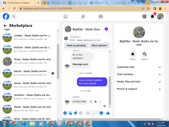Viewport: 169px width, 127px height.
Task: Open the Friends icon in top navigation
Action: (x=83, y=17)
